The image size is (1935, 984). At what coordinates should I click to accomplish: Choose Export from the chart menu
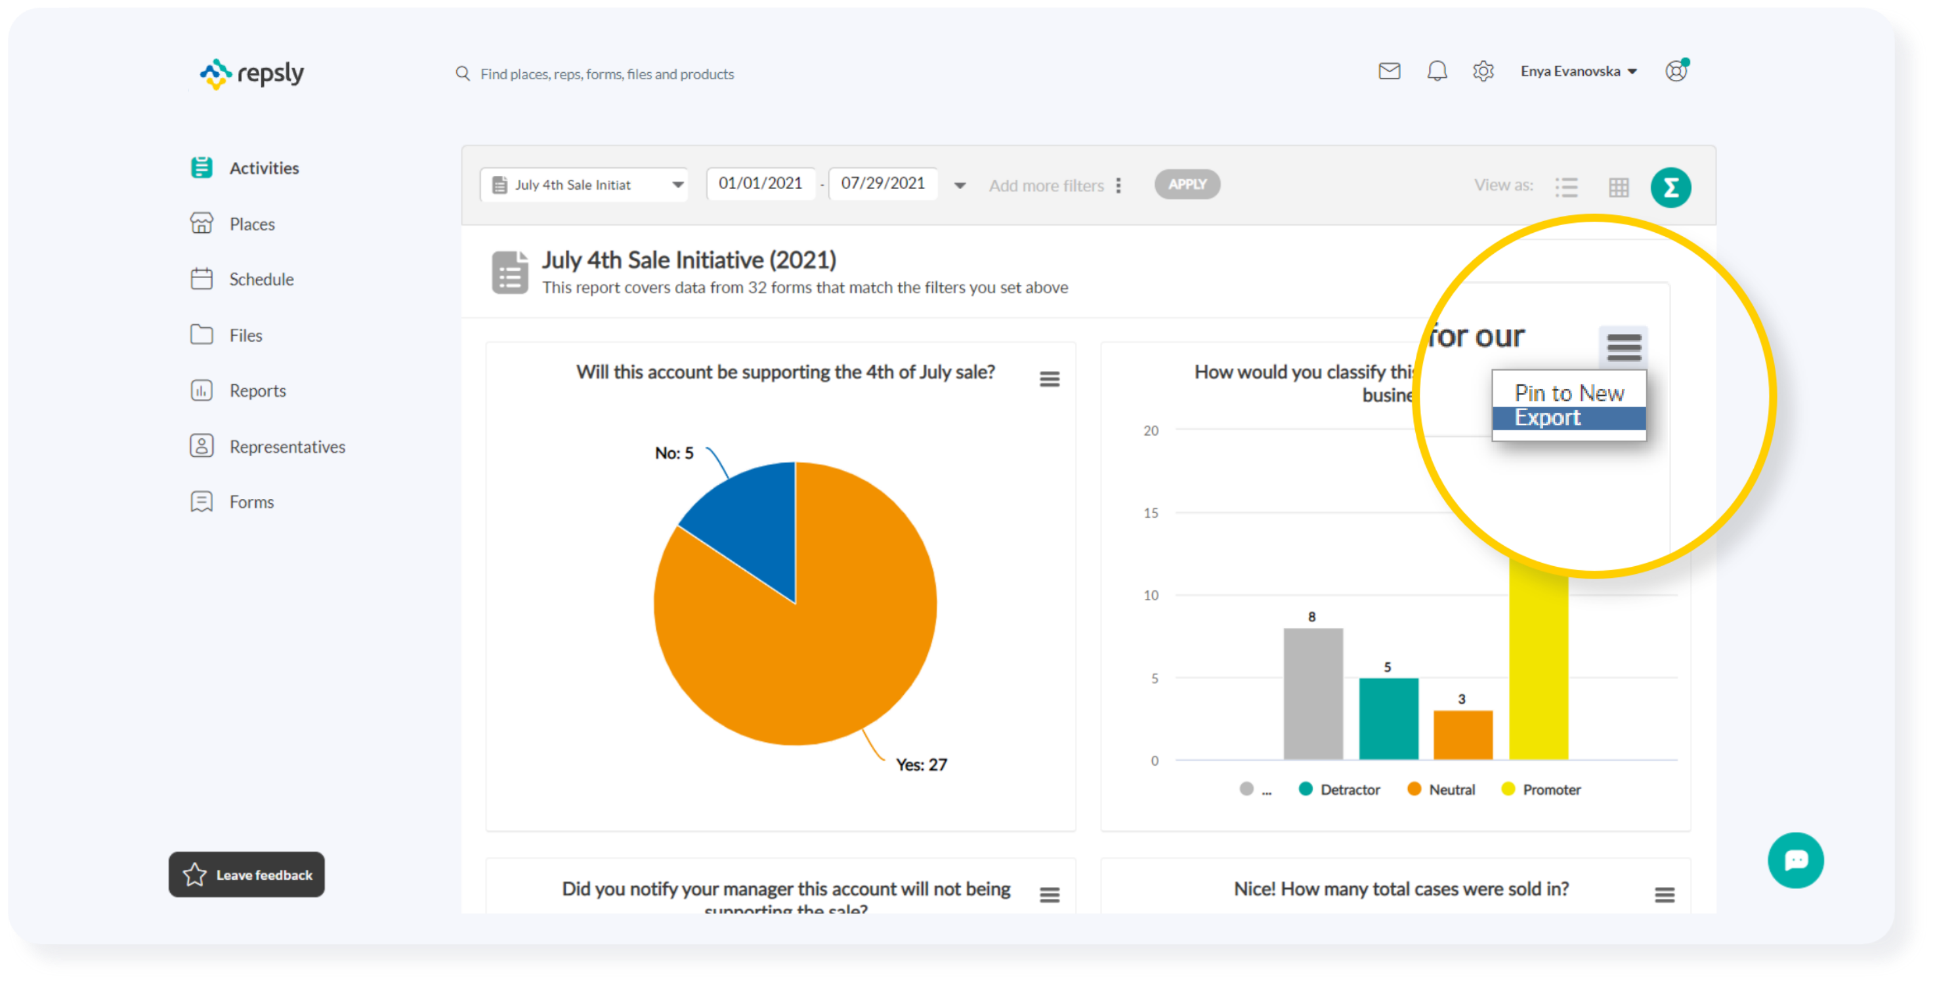click(x=1548, y=417)
